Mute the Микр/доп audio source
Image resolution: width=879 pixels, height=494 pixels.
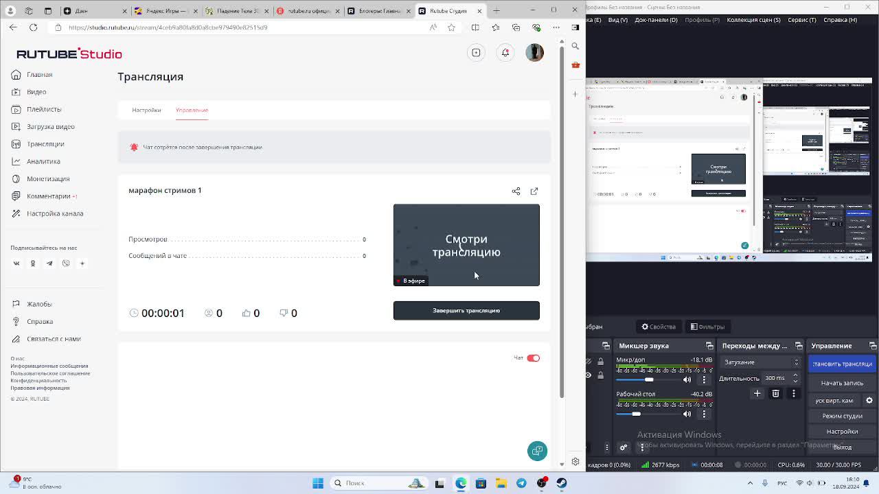click(x=687, y=379)
